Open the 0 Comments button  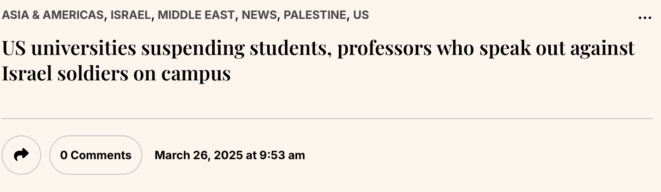coord(96,155)
